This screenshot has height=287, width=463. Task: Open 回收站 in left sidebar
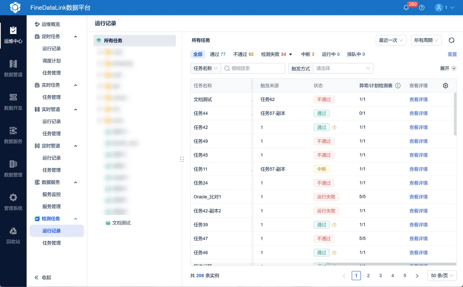coord(13,235)
